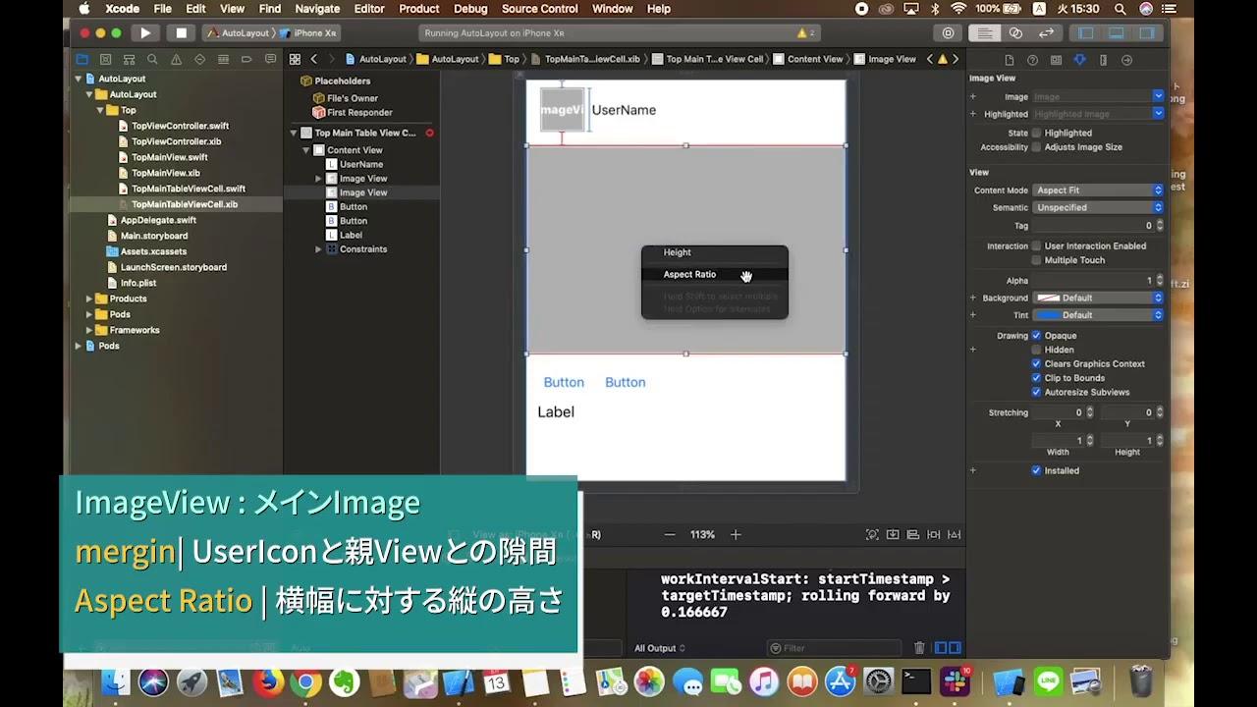Viewport: 1257px width, 707px height.
Task: Zoom in the canvas with plus icon
Action: [736, 535]
